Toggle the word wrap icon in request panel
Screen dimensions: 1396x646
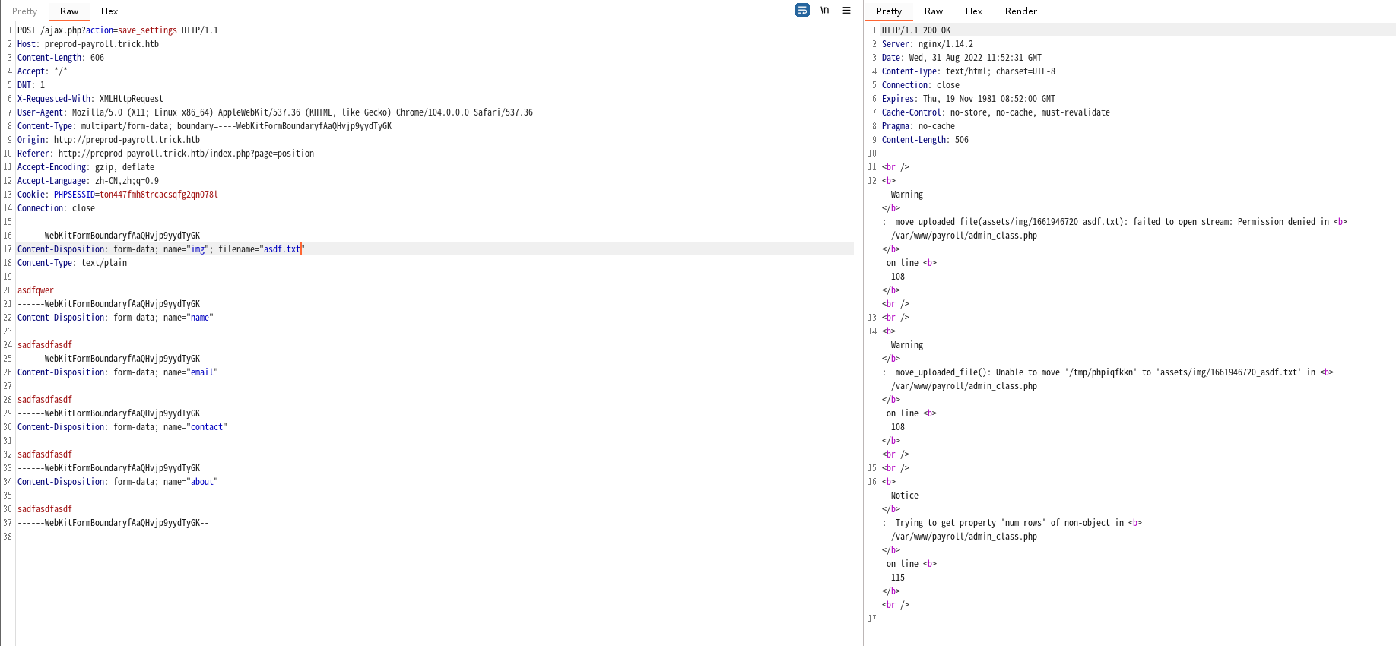[x=802, y=10]
